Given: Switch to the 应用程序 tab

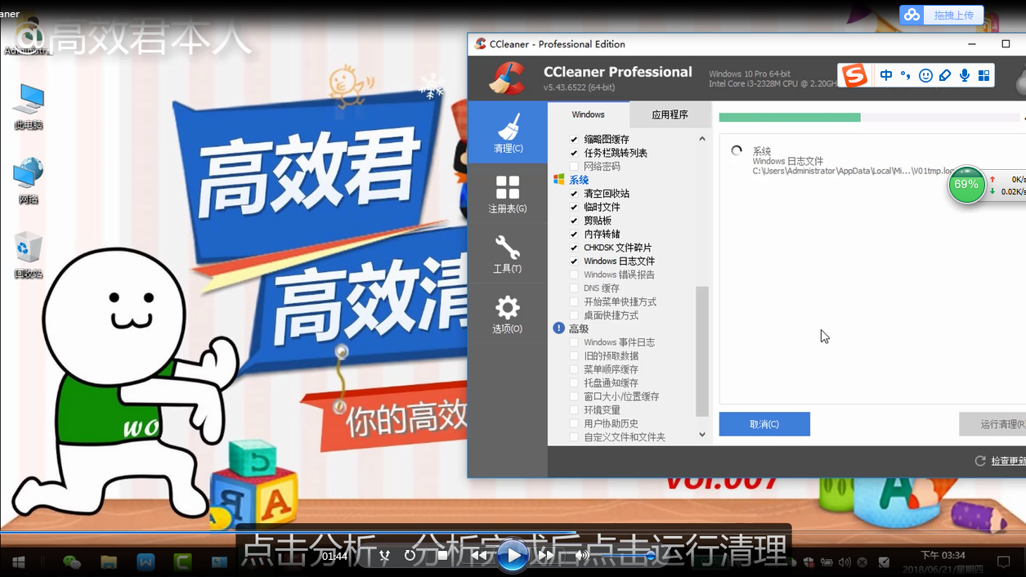Looking at the screenshot, I should [670, 114].
